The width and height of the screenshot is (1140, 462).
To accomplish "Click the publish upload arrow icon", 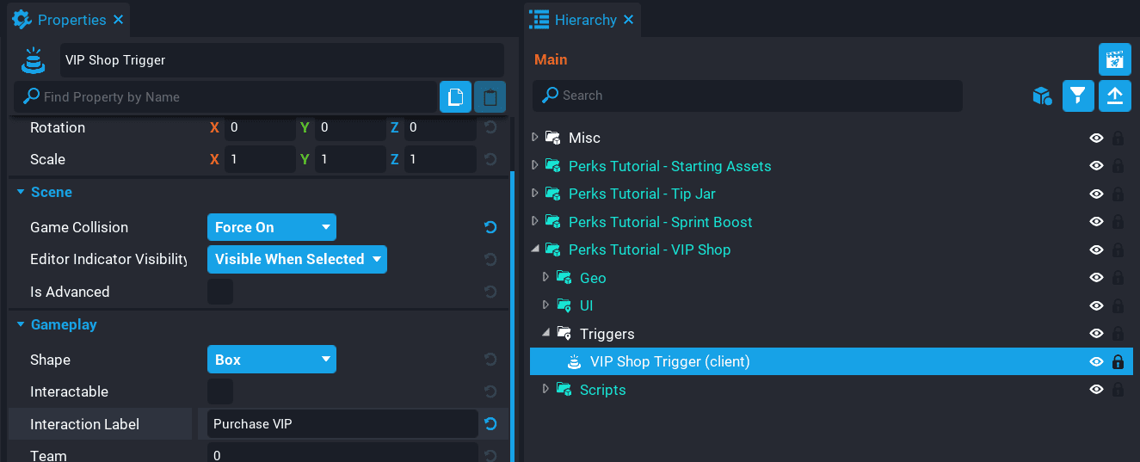I will [1114, 95].
